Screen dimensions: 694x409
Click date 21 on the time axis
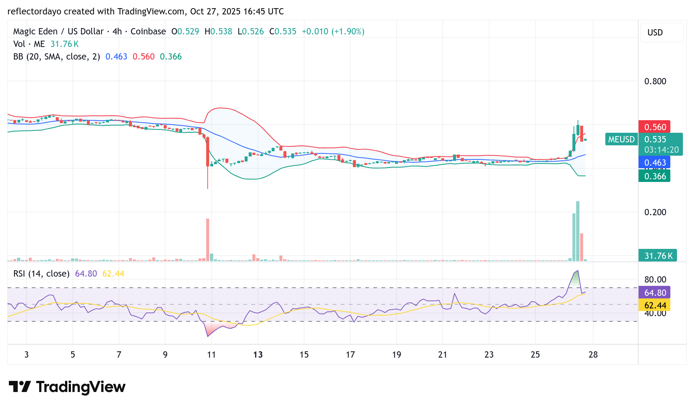(443, 355)
